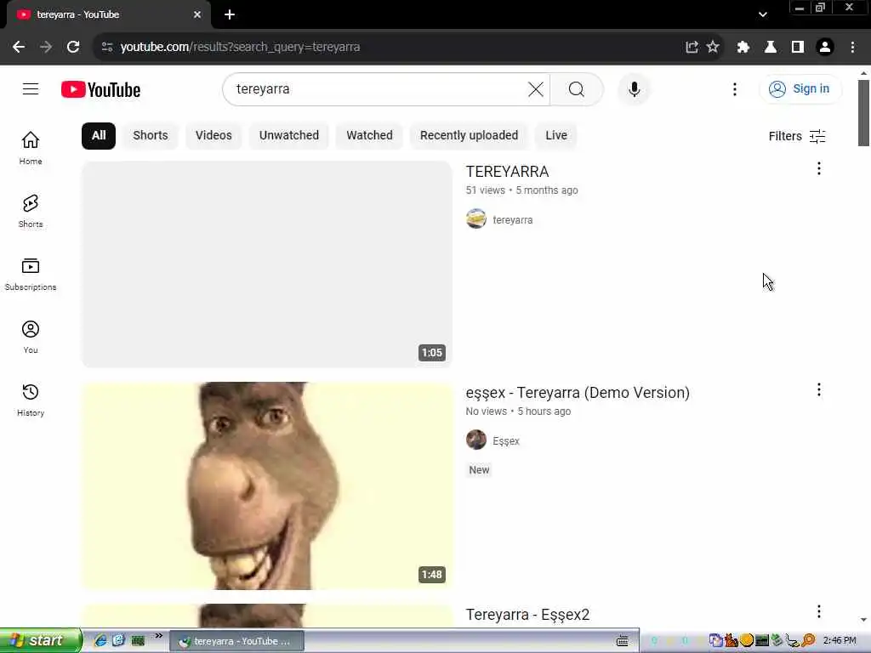This screenshot has height=653, width=871.
Task: Open the You section in sidebar
Action: pos(31,337)
